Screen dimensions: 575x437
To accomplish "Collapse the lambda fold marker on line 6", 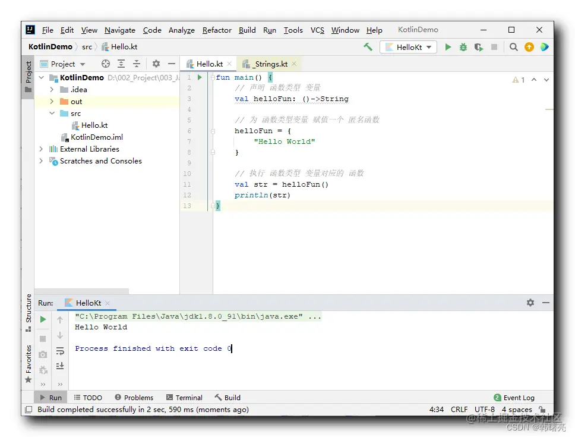I will pos(213,131).
